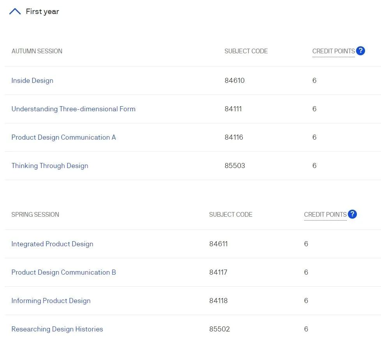Open Informing Product Design subject link
Screen dimensions: 381x340
click(51, 301)
